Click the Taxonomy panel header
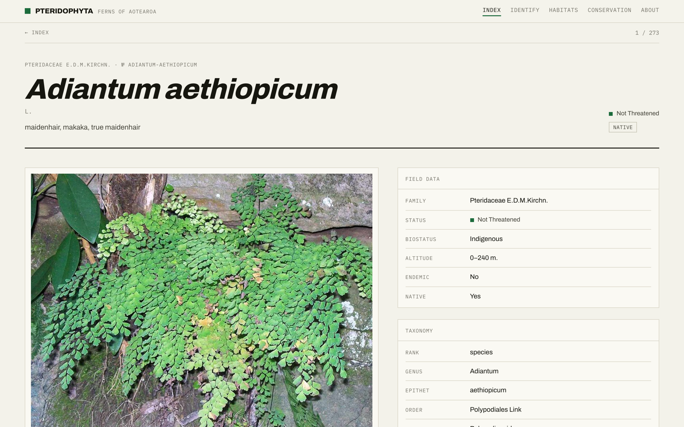This screenshot has height=427, width=684. click(528, 330)
